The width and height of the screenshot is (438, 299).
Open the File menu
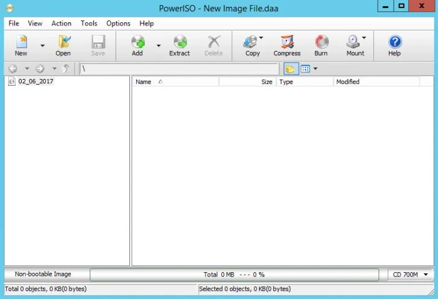click(x=14, y=24)
